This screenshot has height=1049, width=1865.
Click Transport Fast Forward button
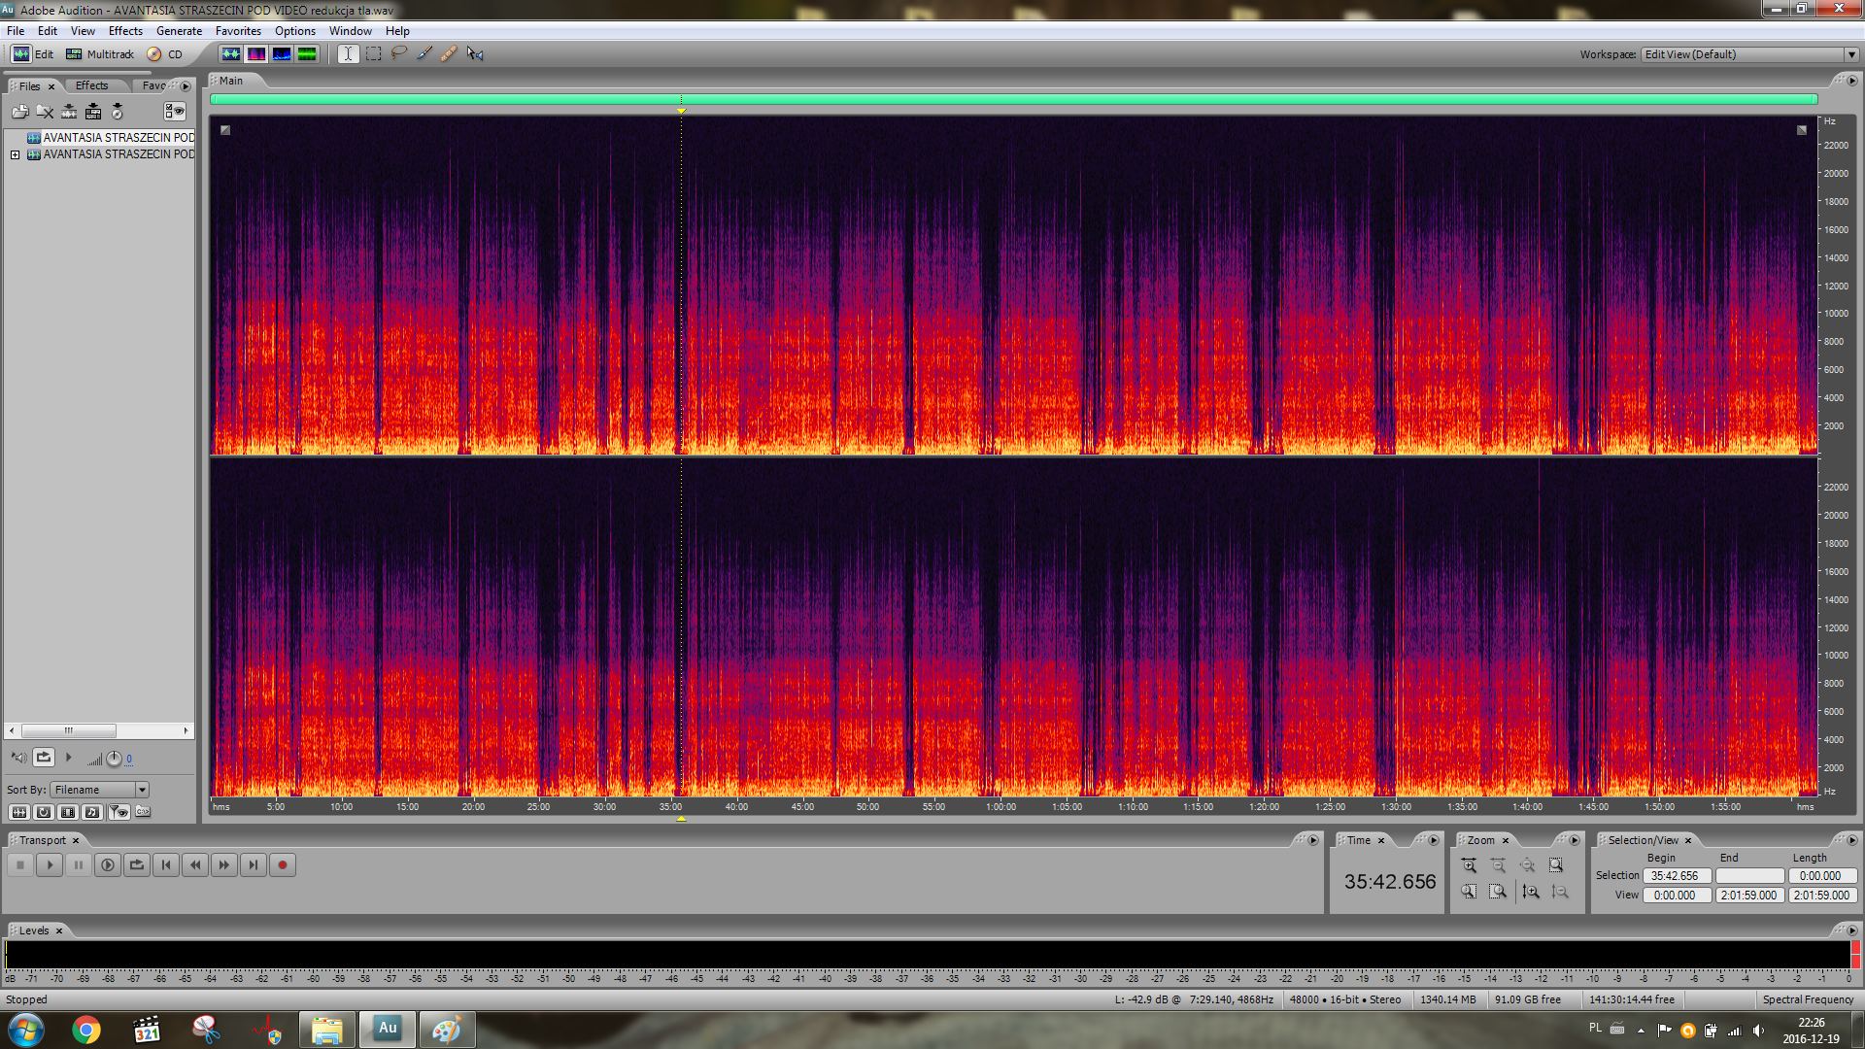pyautogui.click(x=224, y=865)
